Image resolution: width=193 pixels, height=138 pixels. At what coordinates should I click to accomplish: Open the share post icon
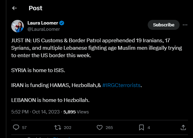183,127
